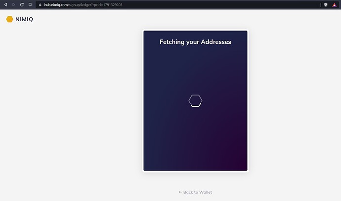Open the Brave Rewards triangle icon

[334, 5]
